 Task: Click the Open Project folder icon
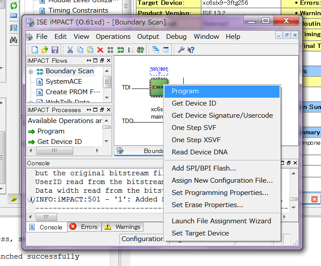[x=44, y=50]
